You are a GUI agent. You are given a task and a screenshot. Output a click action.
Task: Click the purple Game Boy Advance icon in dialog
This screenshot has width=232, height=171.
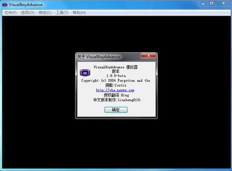(85, 73)
